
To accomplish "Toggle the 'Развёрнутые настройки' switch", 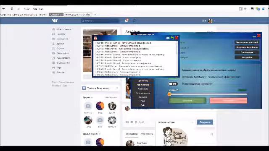I will coord(173,84).
